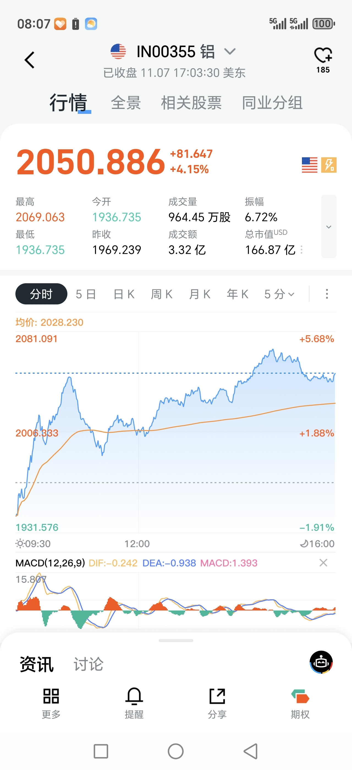Tap the back arrow icon
The width and height of the screenshot is (352, 770).
click(30, 60)
